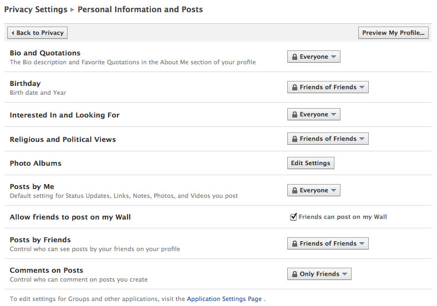Viewport: 437px width, 306px height.
Task: Click lock icon in Posts by Me selector
Action: point(294,190)
